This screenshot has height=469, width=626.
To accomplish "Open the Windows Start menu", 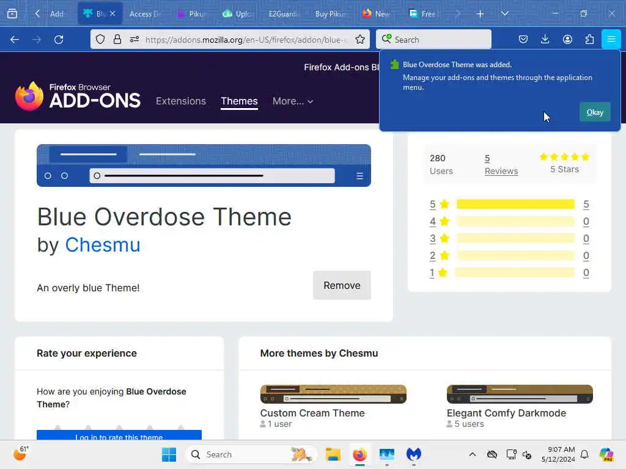I will point(169,454).
